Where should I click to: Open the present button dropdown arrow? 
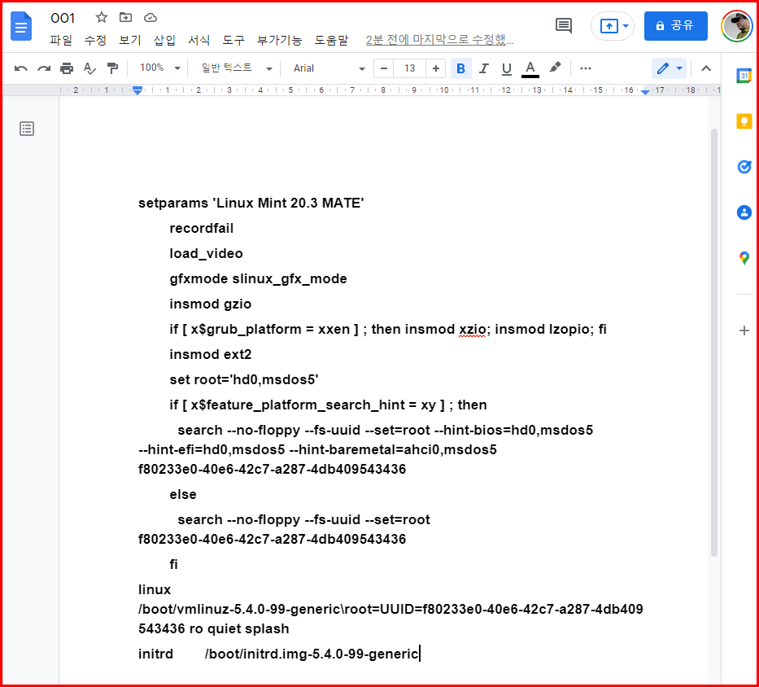click(626, 26)
